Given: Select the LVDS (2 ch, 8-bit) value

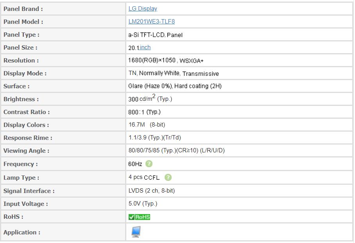Looking at the screenshot, I should [151, 191].
